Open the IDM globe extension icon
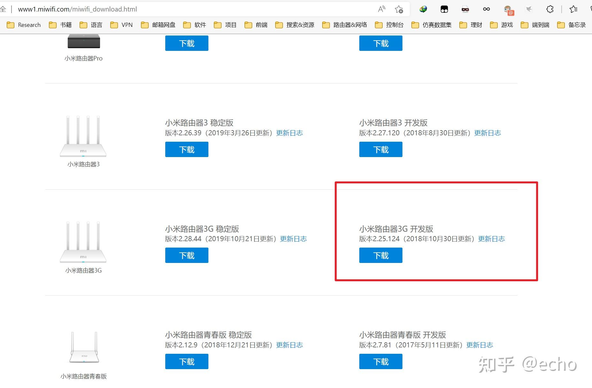 423,9
